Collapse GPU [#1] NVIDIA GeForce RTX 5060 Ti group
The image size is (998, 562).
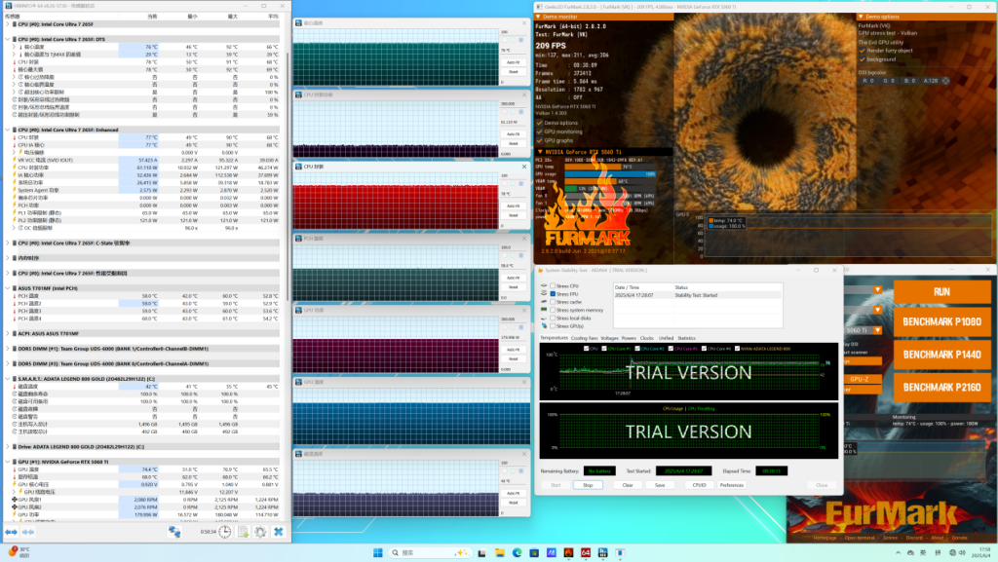[8, 462]
